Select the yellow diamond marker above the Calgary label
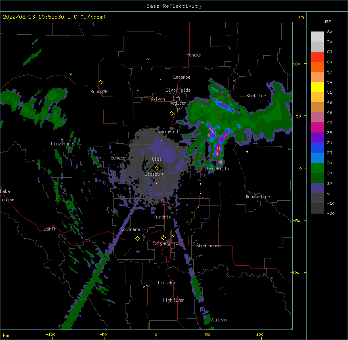 (x=164, y=238)
